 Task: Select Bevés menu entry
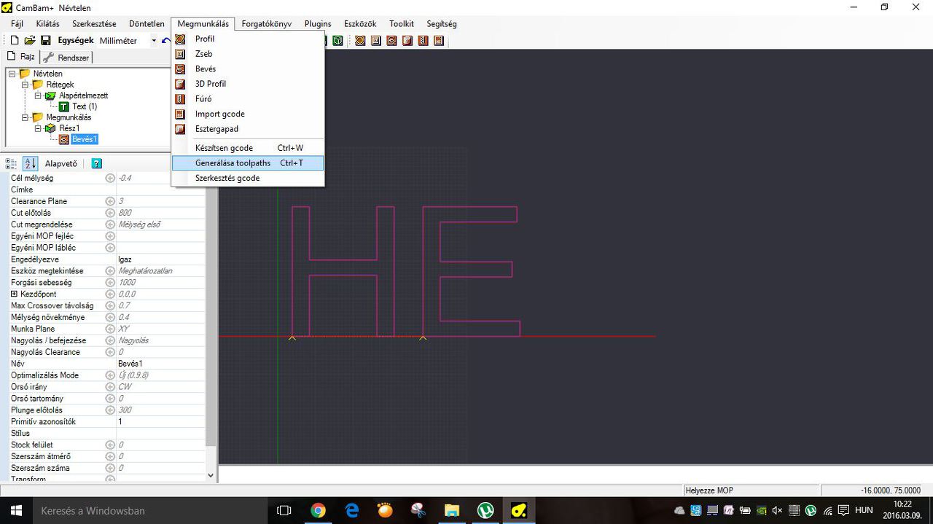point(248,69)
